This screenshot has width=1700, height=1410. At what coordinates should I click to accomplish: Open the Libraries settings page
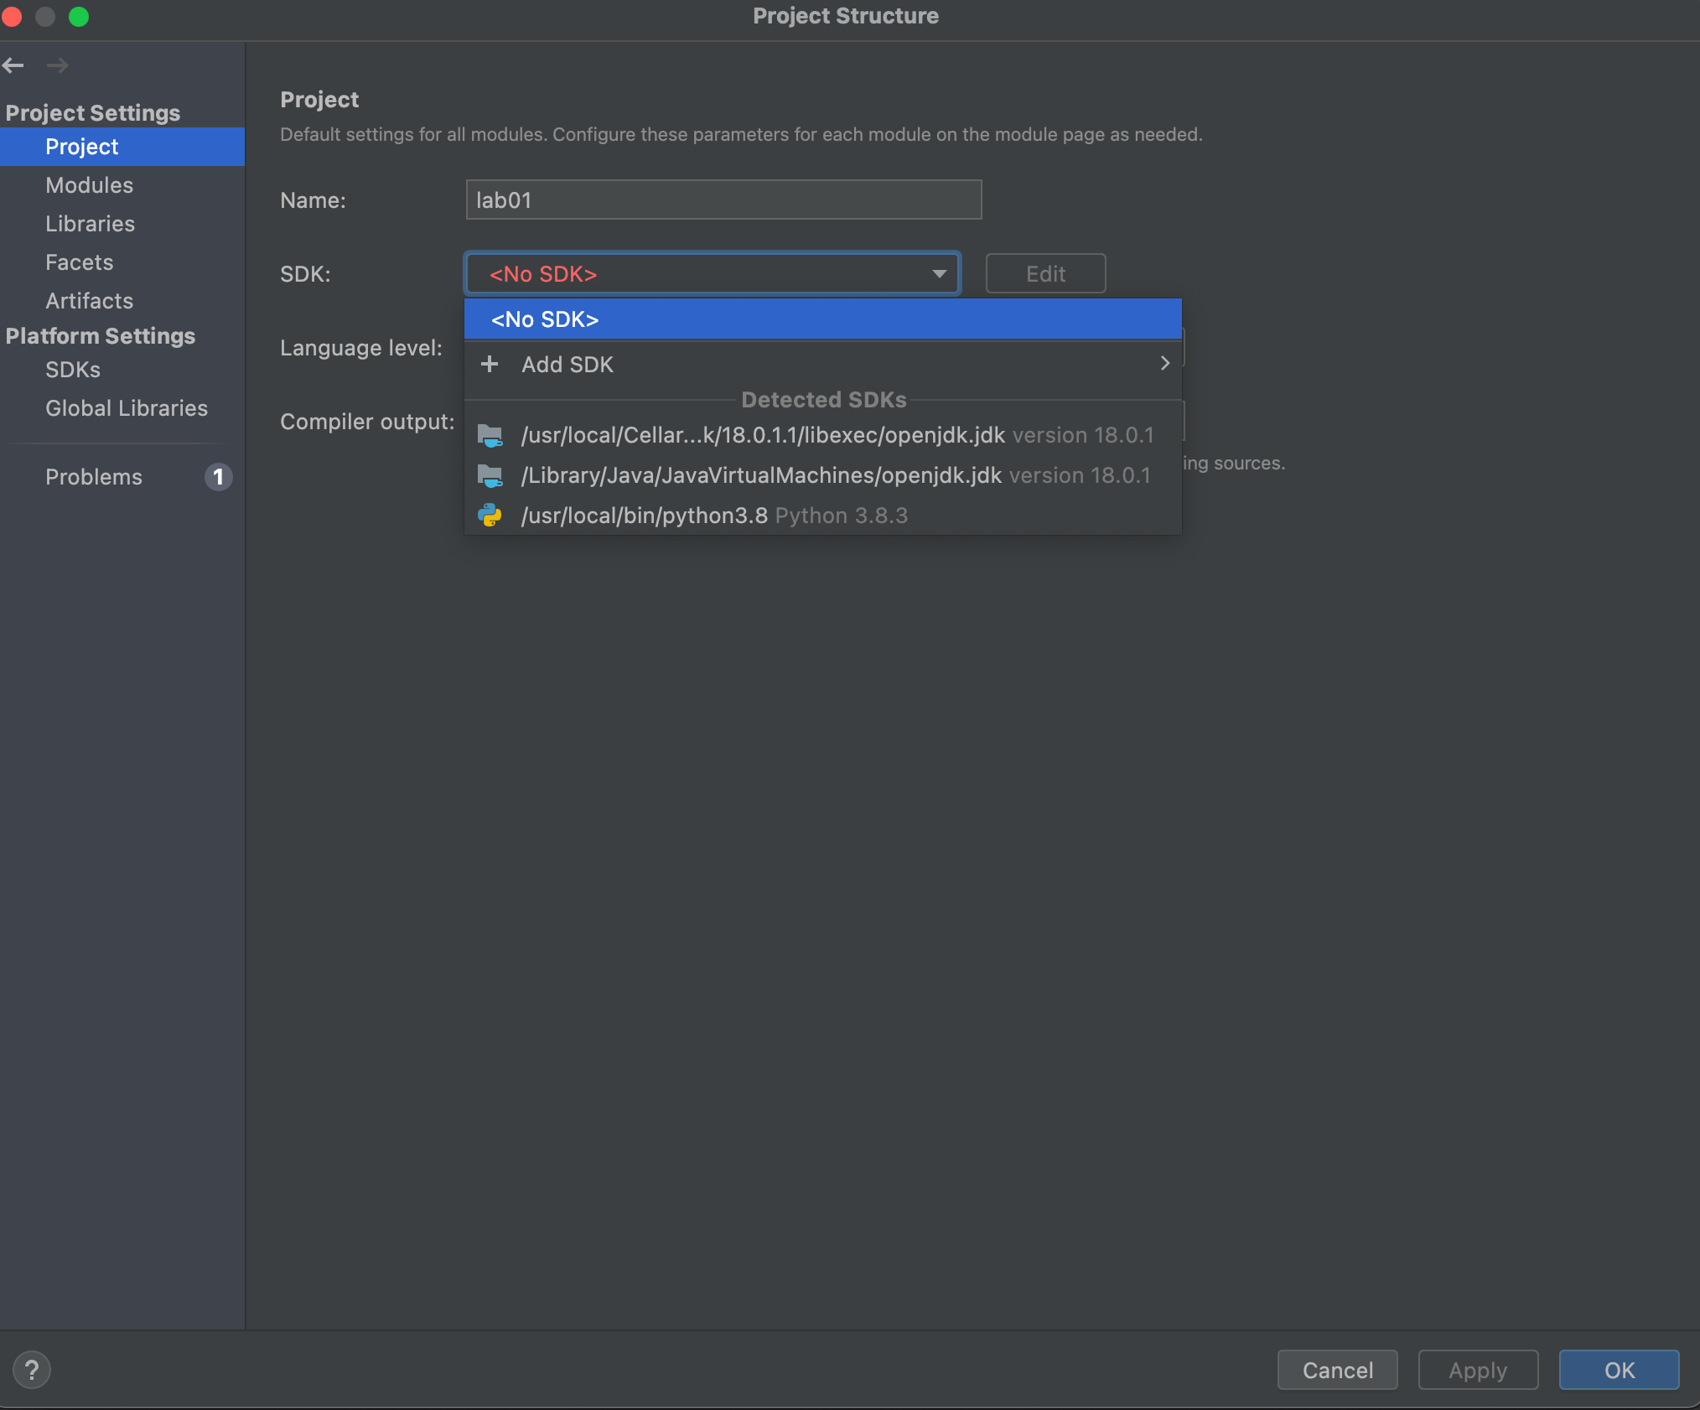tap(90, 224)
